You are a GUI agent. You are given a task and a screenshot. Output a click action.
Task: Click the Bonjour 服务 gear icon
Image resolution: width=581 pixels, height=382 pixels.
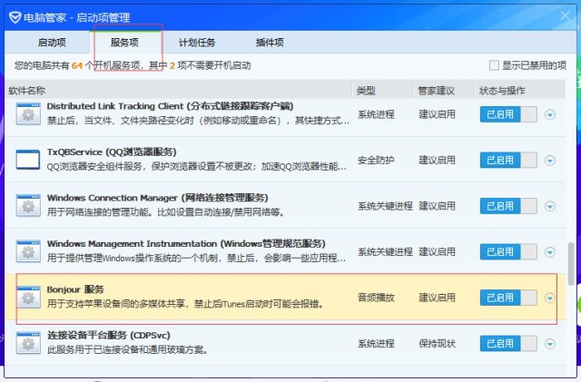click(28, 298)
